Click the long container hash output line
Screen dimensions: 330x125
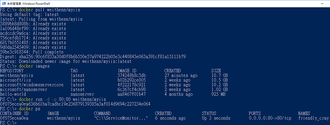pyautogui.click(x=75, y=104)
